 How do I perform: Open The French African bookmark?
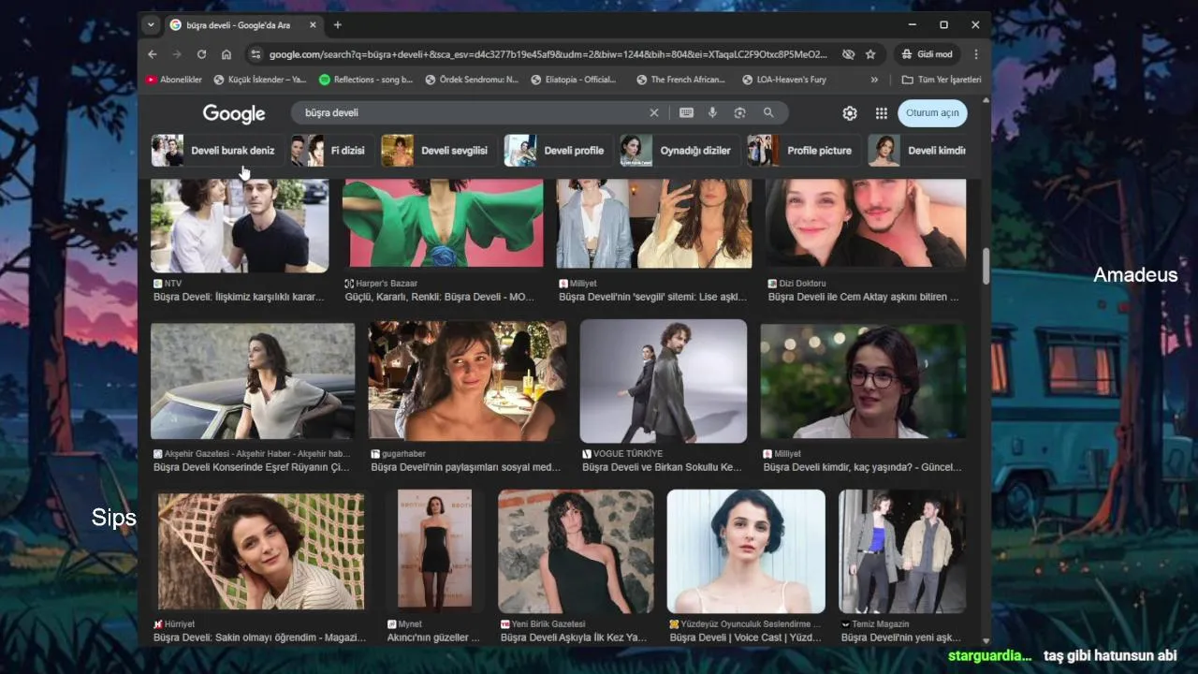click(681, 80)
